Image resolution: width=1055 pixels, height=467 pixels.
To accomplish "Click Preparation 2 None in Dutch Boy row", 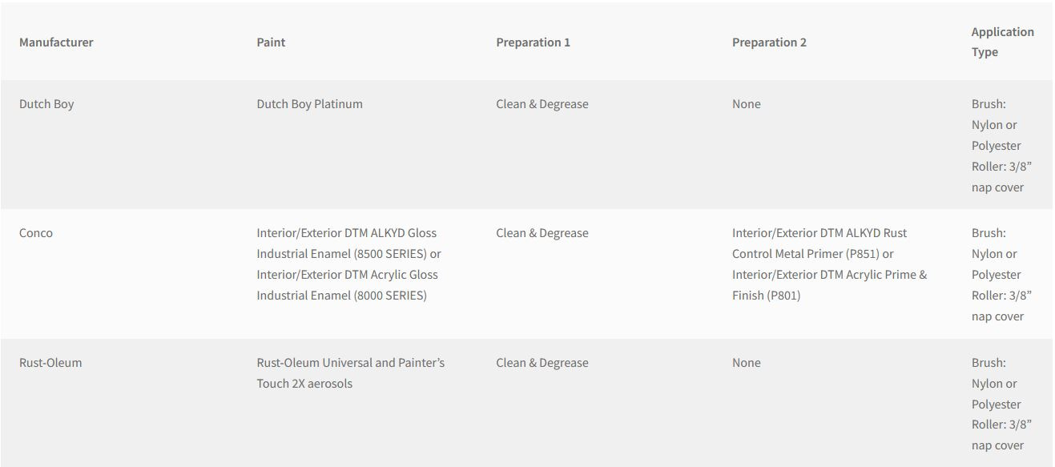I will point(746,104).
